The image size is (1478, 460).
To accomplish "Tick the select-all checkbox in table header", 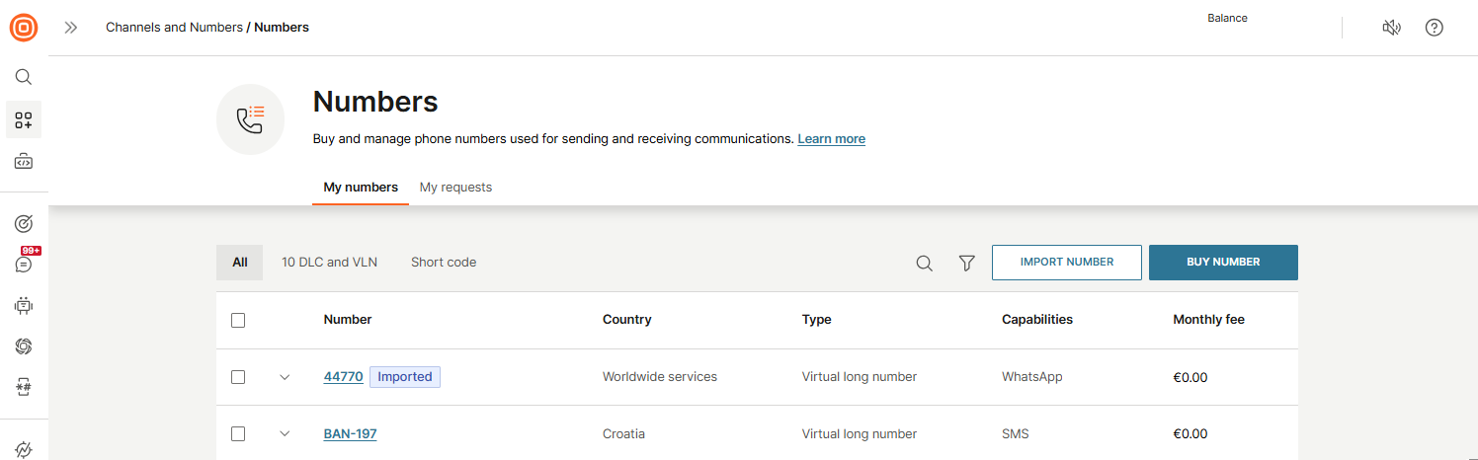I will [x=238, y=320].
